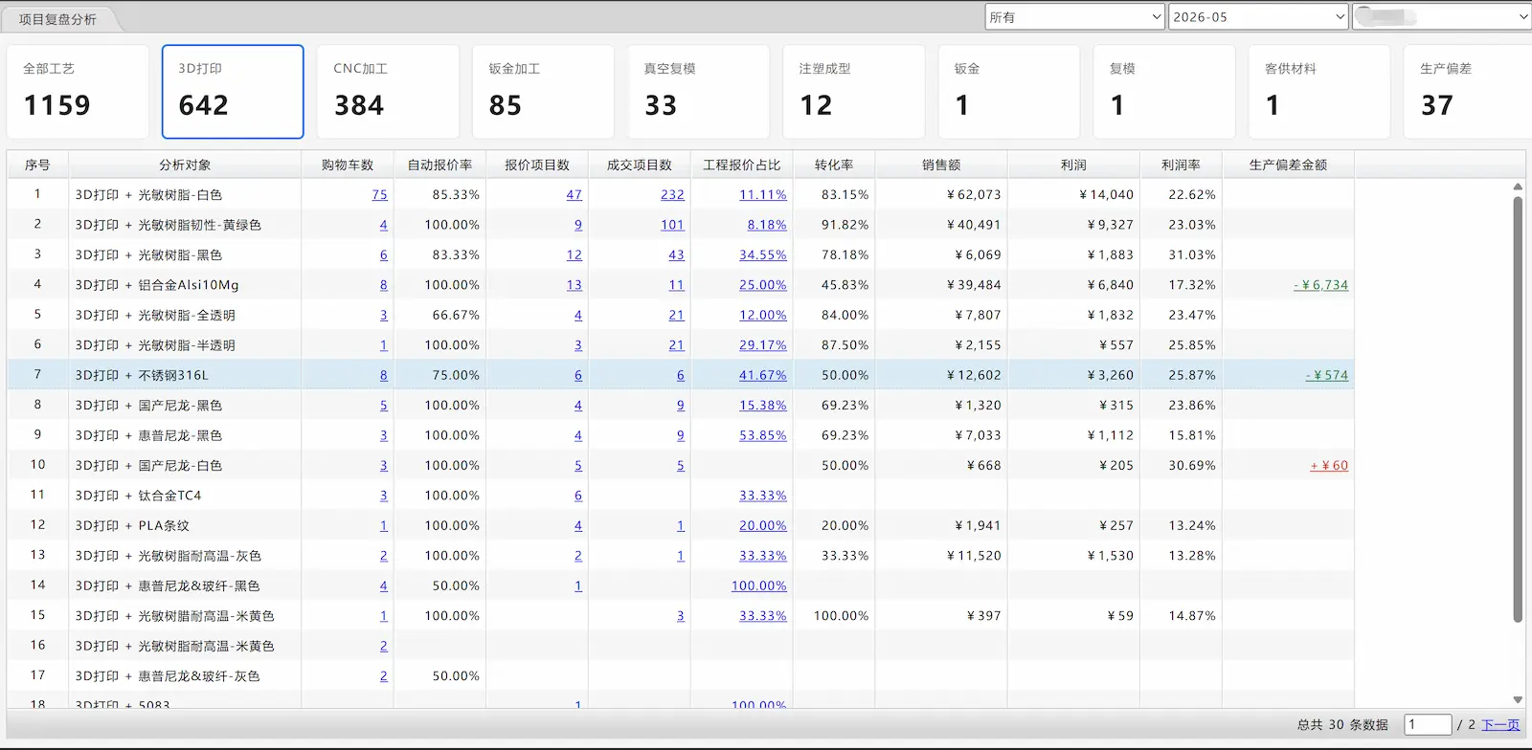Image resolution: width=1532 pixels, height=750 pixels.
Task: Select the 客供材料 card
Action: (1319, 92)
